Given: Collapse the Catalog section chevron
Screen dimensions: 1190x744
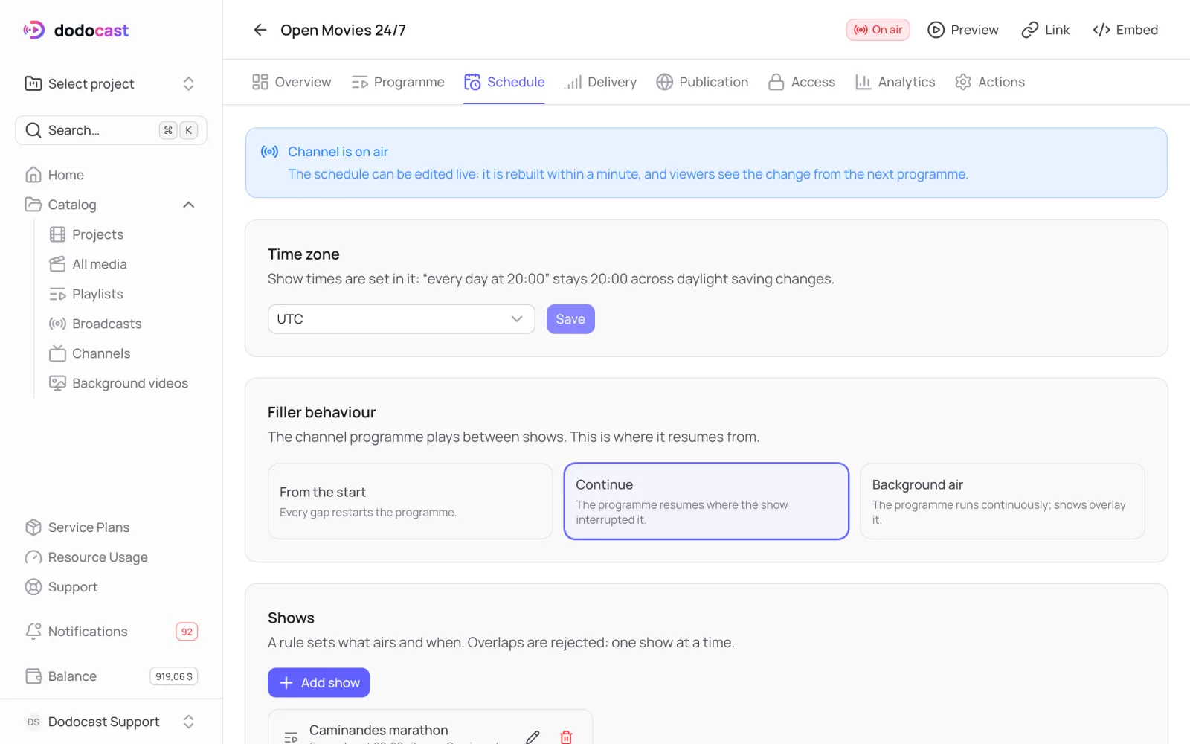Looking at the screenshot, I should [x=189, y=205].
